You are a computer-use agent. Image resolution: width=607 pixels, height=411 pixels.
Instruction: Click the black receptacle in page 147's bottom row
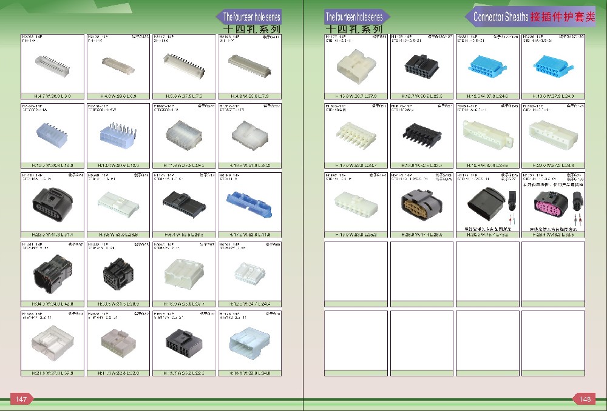184,343
